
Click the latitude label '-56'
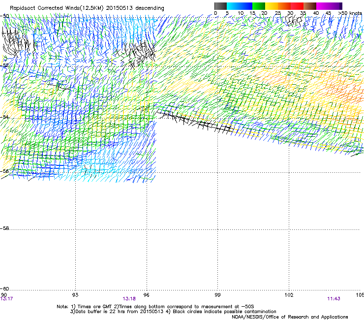click(x=4, y=171)
